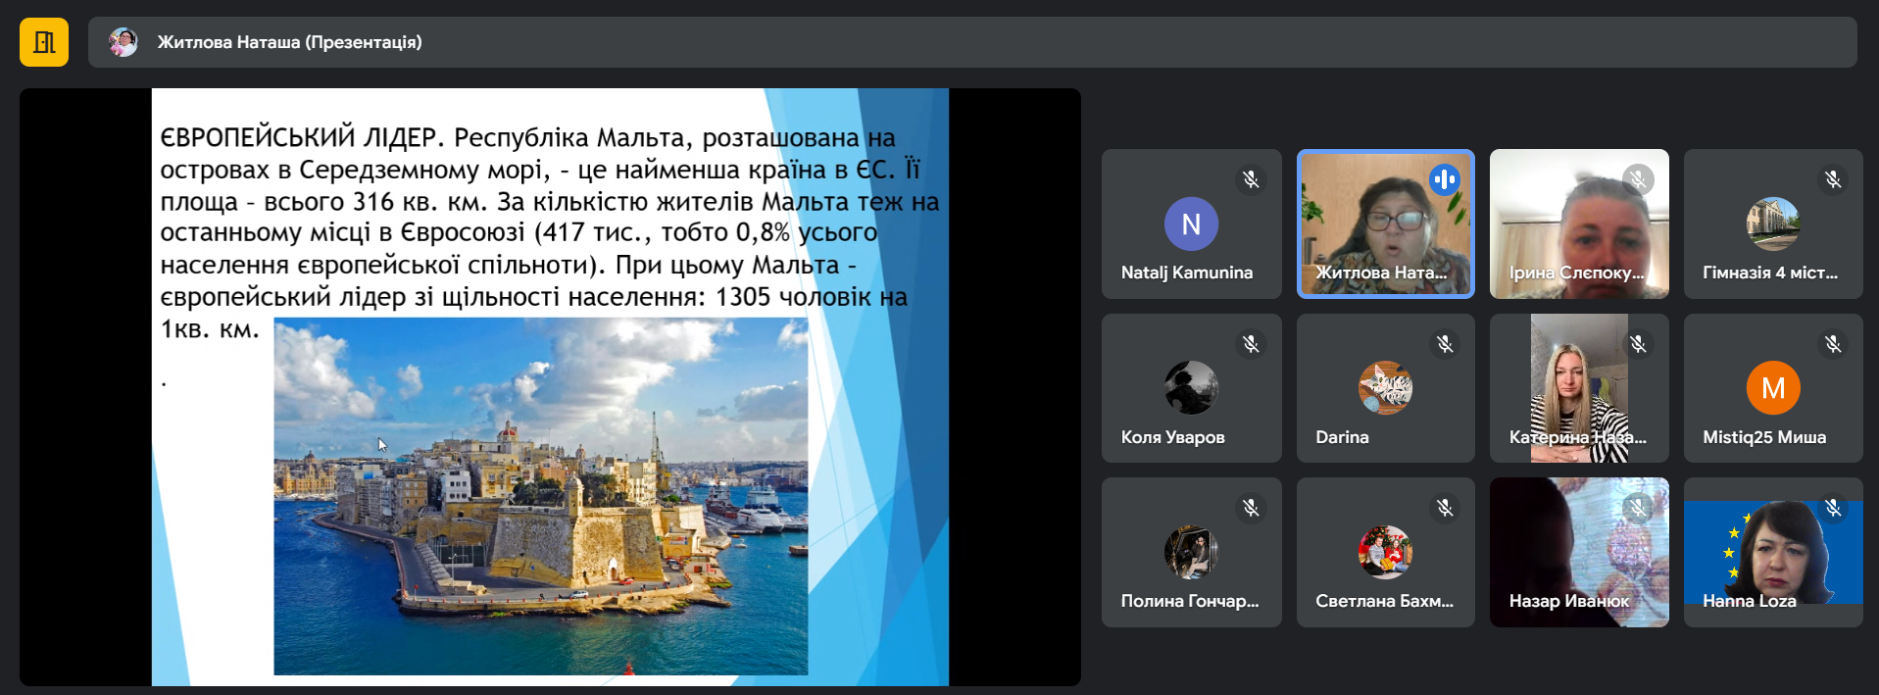Image resolution: width=1879 pixels, height=695 pixels.
Task: Open Катерина video tile
Action: point(1578,388)
